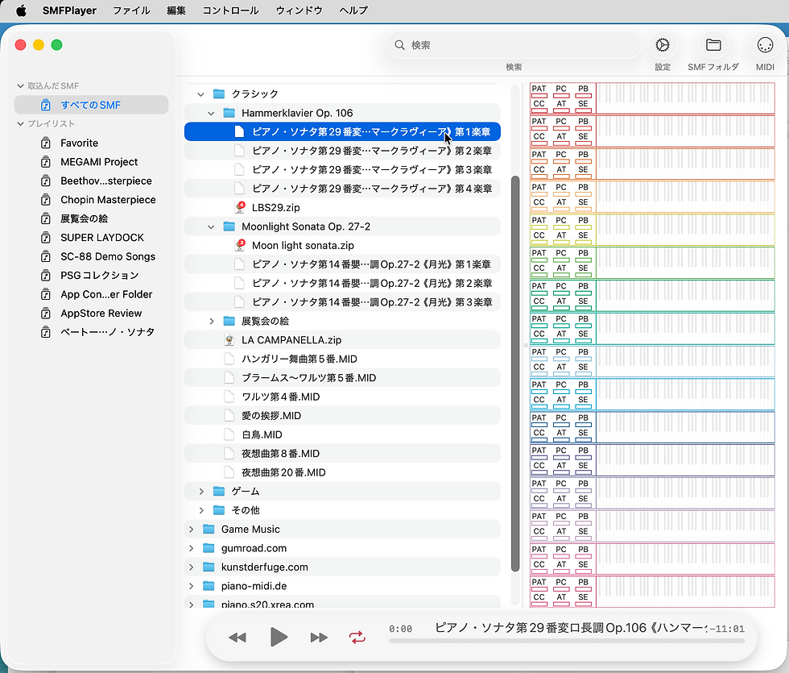Click the 白鳥.MID file icon
This screenshot has height=673, width=789.
pyautogui.click(x=229, y=434)
